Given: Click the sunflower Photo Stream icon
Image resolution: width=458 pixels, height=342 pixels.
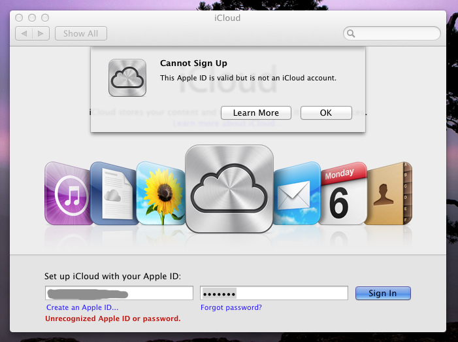Looking at the screenshot, I should [x=161, y=194].
